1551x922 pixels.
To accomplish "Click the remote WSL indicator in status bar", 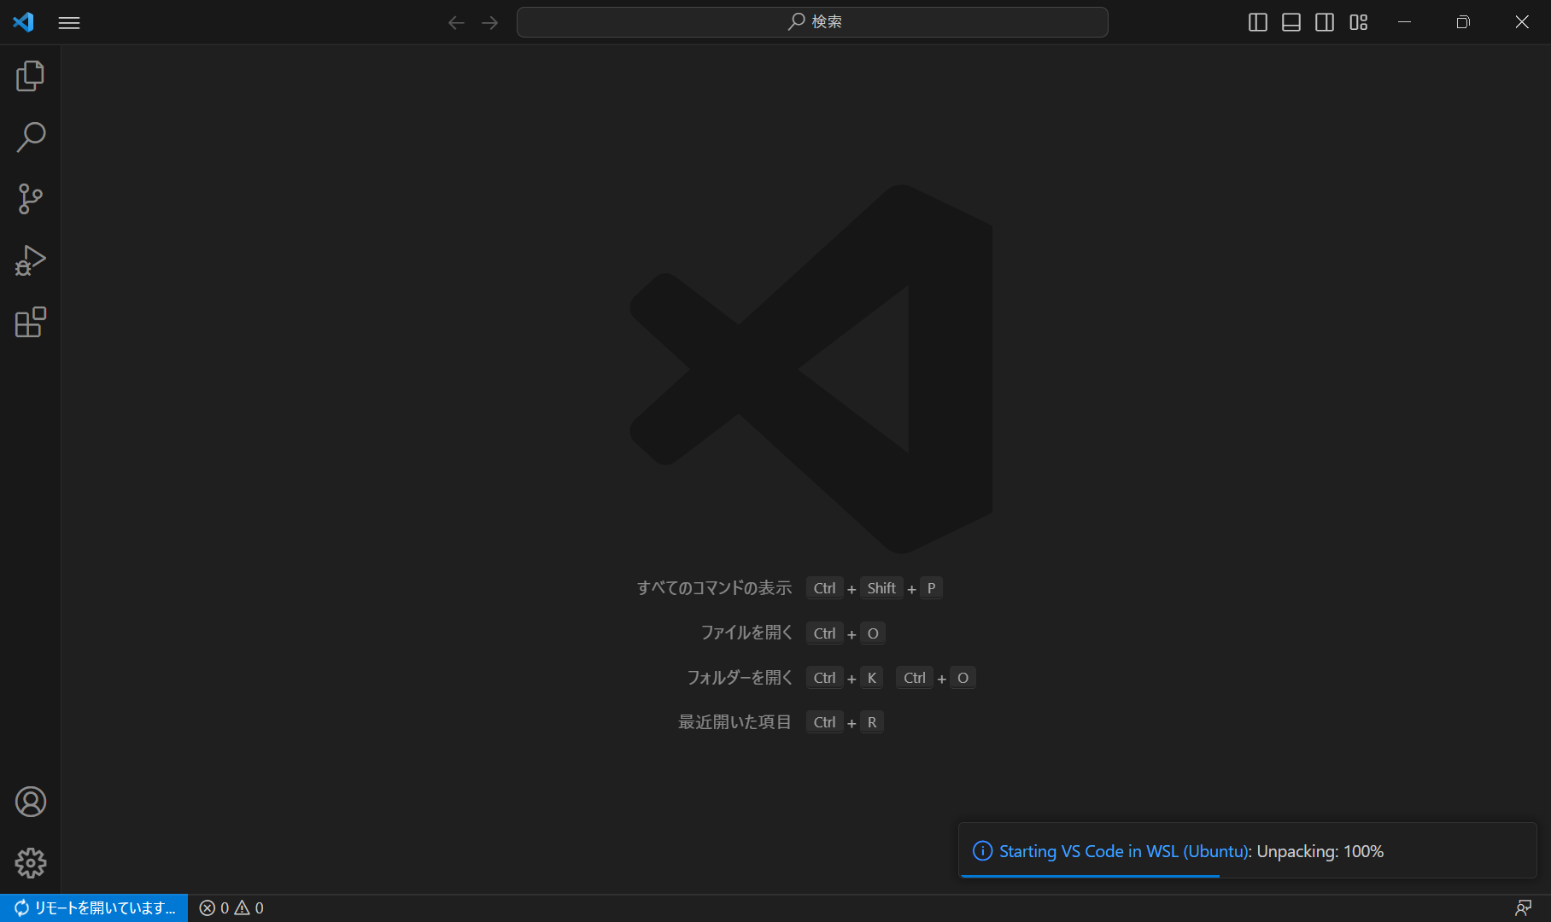I will coord(93,907).
